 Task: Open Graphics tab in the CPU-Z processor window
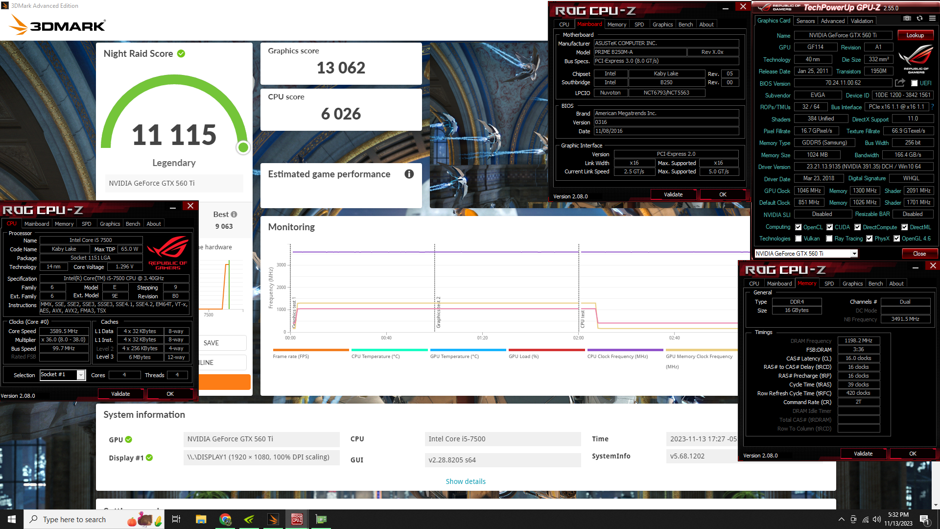click(110, 224)
